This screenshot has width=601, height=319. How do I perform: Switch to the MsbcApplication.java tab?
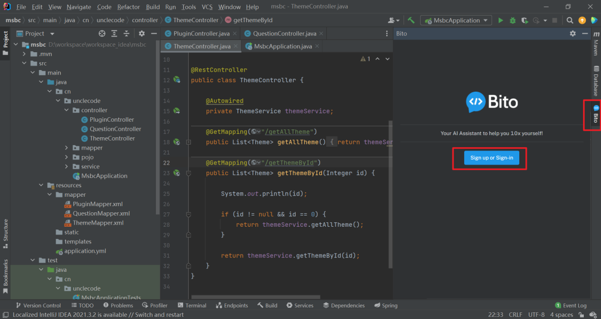[283, 46]
